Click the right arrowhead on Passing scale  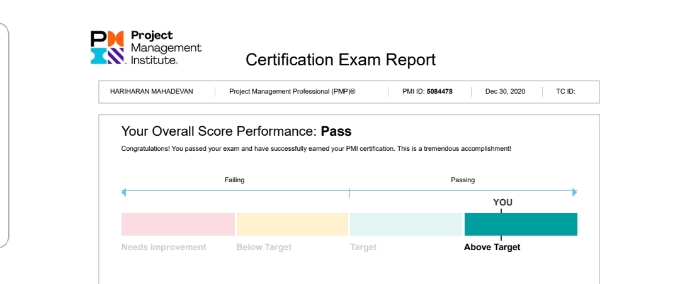pyautogui.click(x=575, y=192)
